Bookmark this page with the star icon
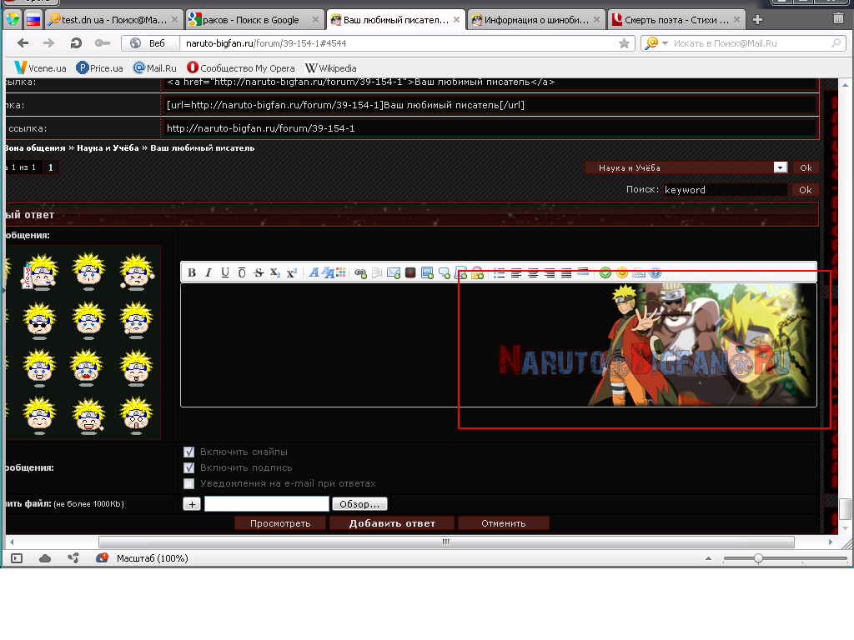The image size is (854, 640). pos(624,43)
